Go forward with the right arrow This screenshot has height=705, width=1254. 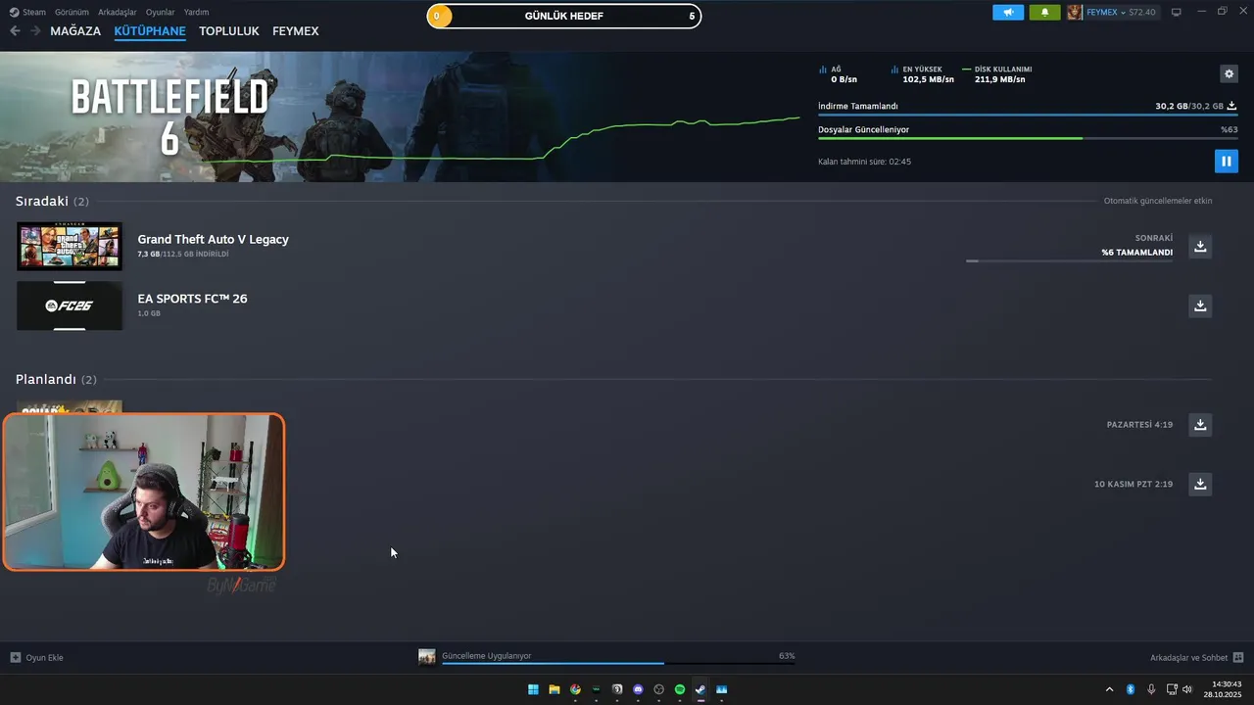(x=35, y=31)
